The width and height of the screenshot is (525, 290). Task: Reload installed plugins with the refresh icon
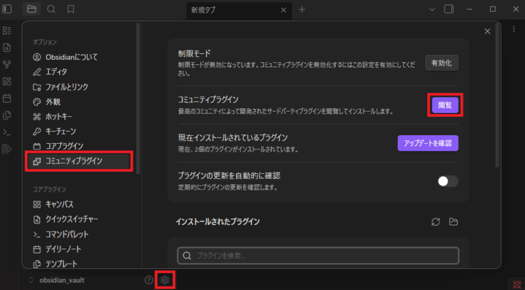(436, 222)
